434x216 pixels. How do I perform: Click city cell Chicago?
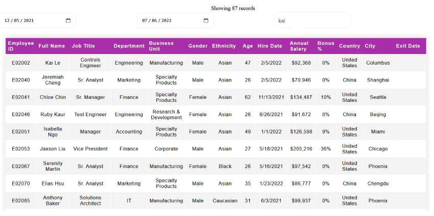click(x=378, y=149)
